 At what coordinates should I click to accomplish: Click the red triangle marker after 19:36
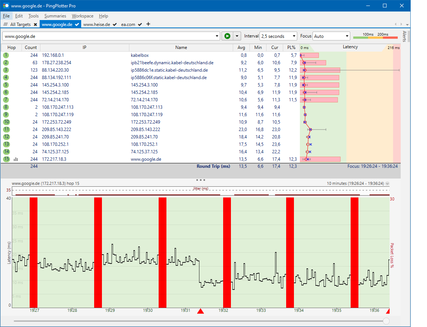tap(388, 311)
